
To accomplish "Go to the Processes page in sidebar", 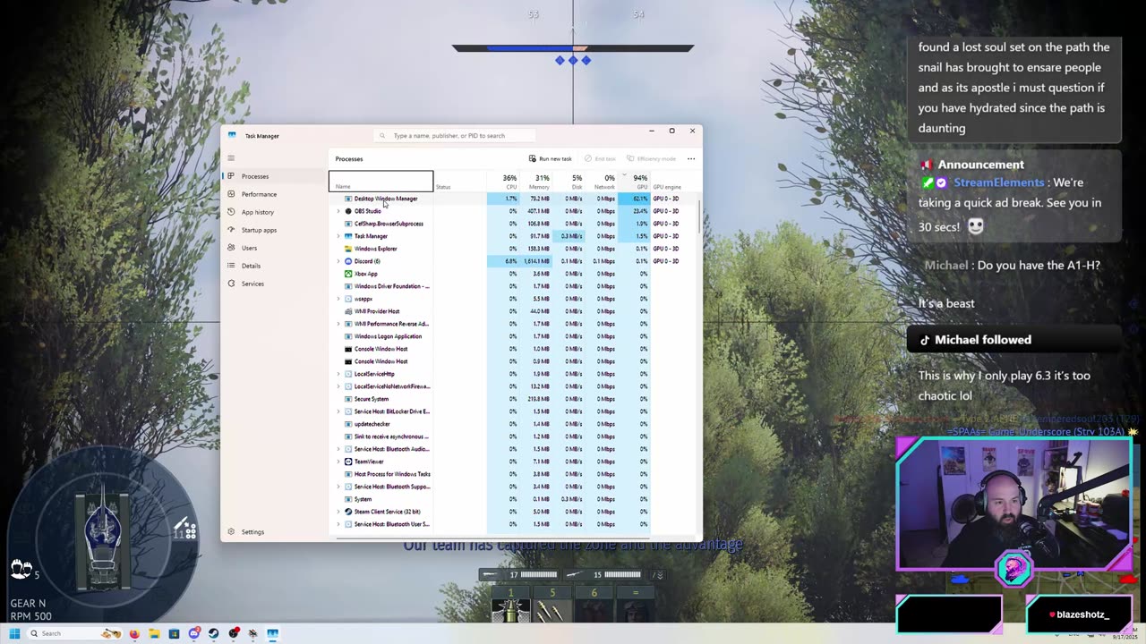I will coord(275,176).
